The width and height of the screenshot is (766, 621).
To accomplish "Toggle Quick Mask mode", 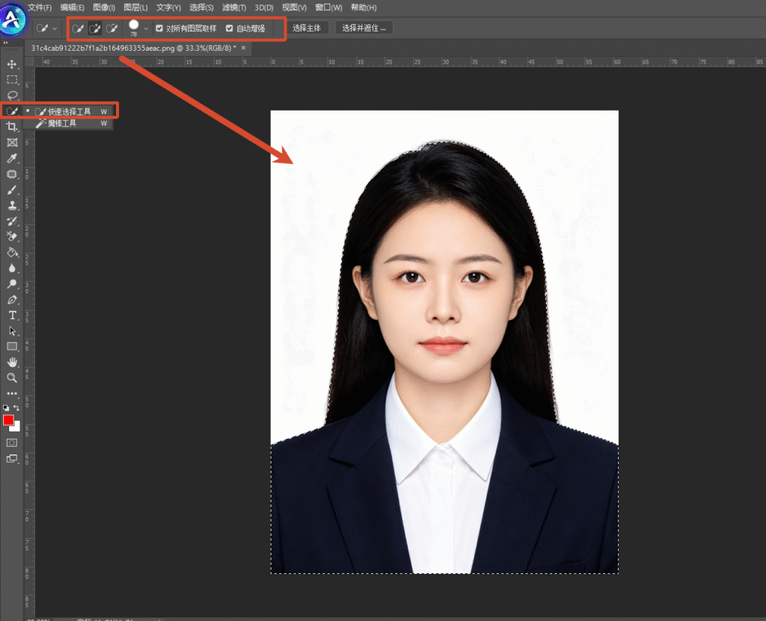I will tap(12, 443).
